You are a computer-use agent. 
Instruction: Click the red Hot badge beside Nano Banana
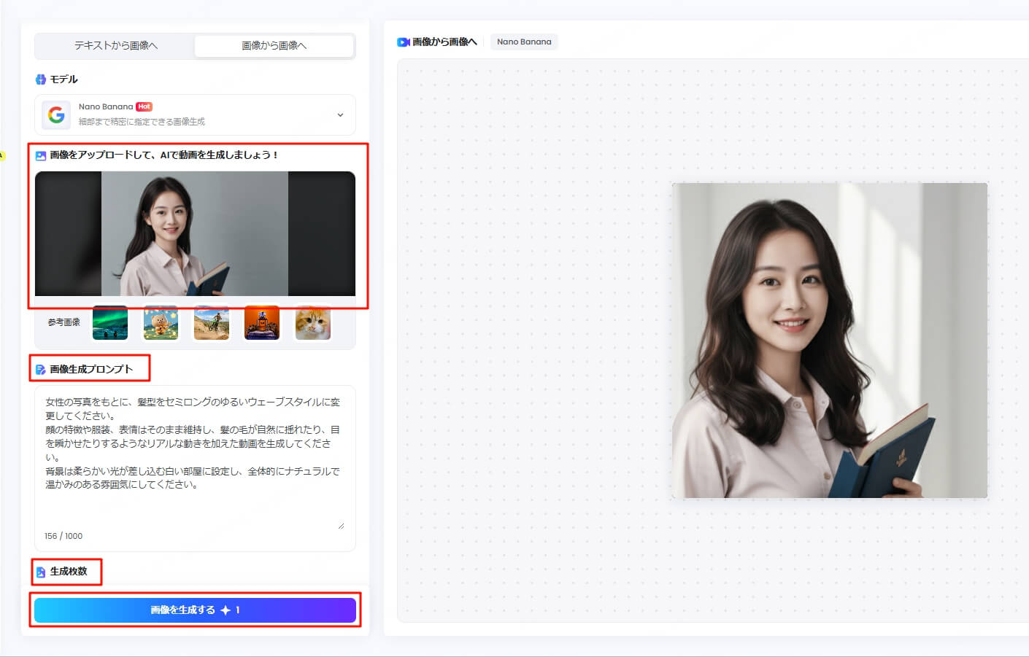point(144,106)
